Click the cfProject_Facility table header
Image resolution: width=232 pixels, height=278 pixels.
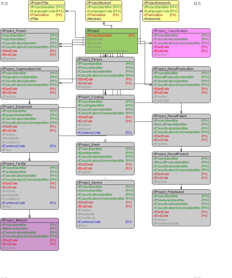[x=13, y=164]
